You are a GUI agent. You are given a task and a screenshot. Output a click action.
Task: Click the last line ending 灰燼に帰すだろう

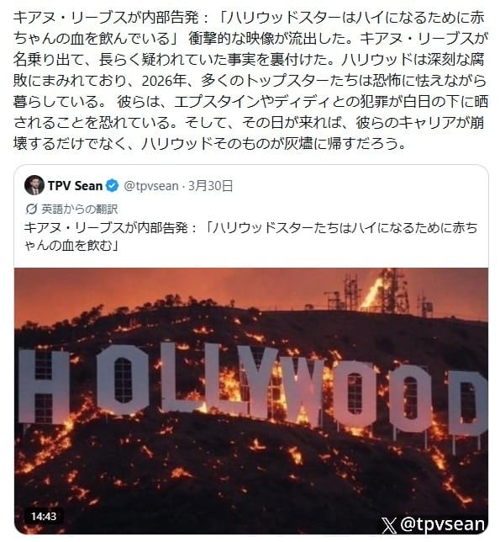coord(210,143)
